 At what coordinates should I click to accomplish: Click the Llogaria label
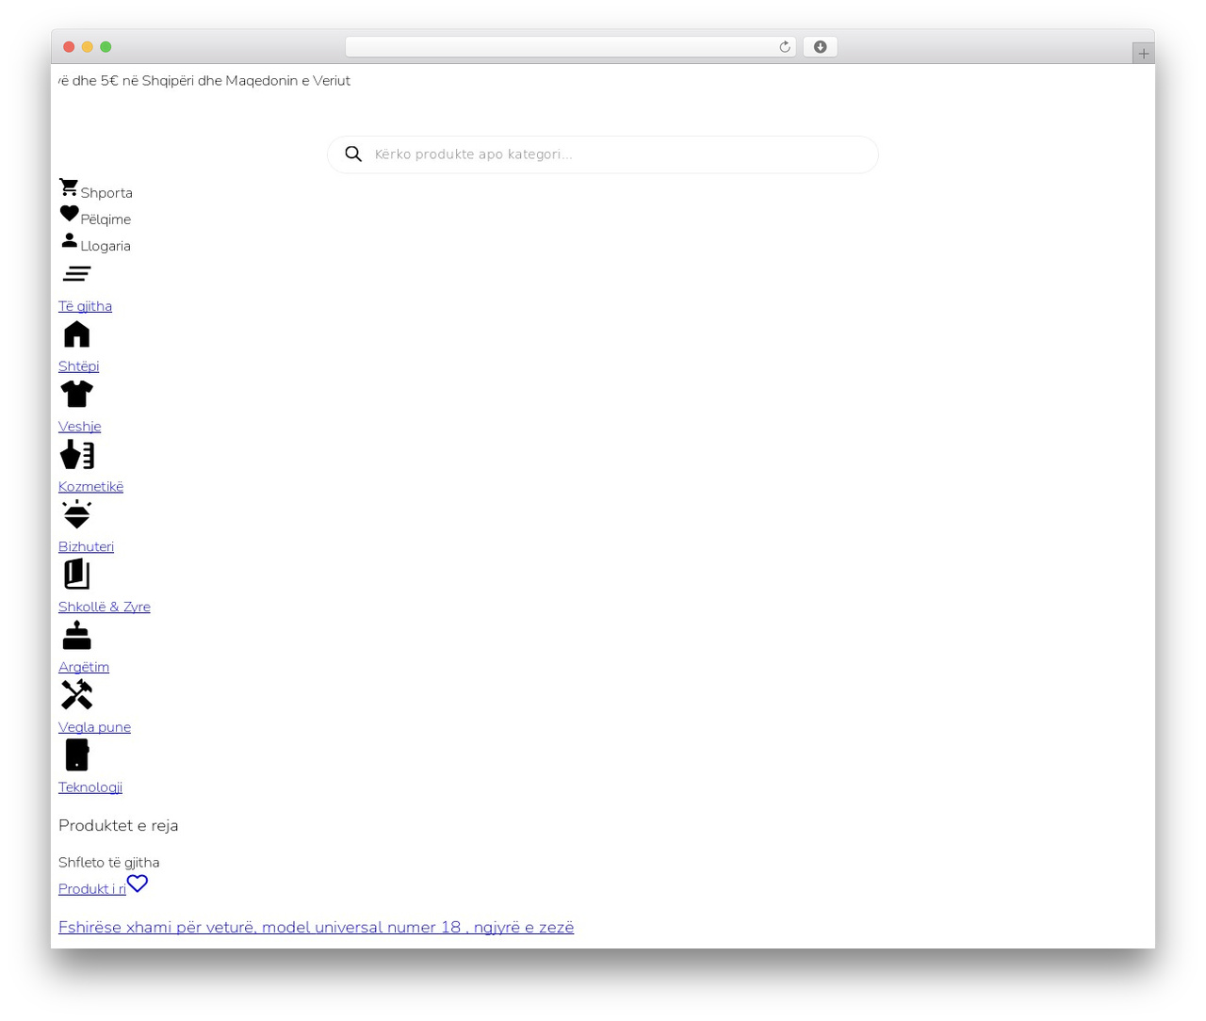[106, 246]
